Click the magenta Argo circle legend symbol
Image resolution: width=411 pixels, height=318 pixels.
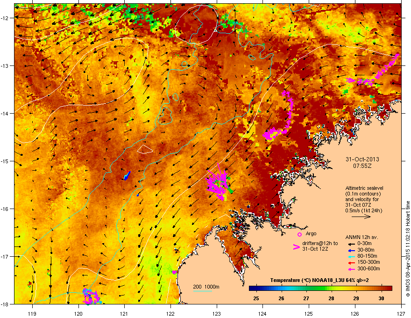pos(299,234)
